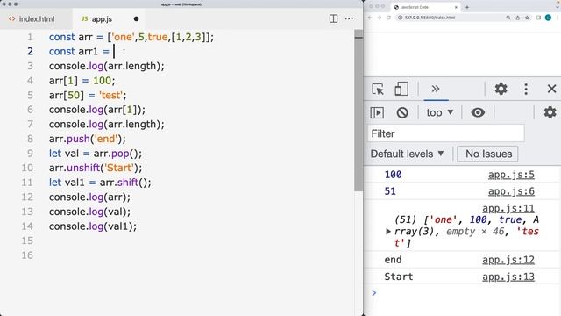Click the editor vertical scrollbar thumb
The width and height of the screenshot is (561, 316).
point(359,111)
